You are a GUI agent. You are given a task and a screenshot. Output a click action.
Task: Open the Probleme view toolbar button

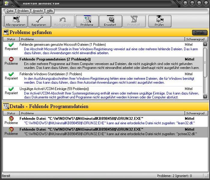[87, 21]
